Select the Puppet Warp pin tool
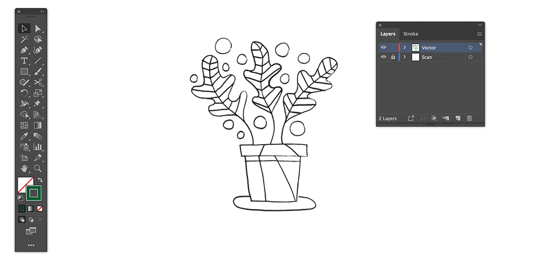This screenshot has width=538, height=258. click(x=38, y=103)
